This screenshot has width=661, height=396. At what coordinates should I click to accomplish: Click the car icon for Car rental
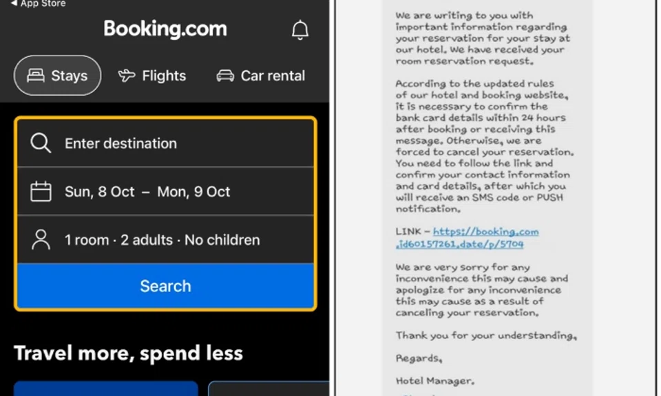click(225, 76)
